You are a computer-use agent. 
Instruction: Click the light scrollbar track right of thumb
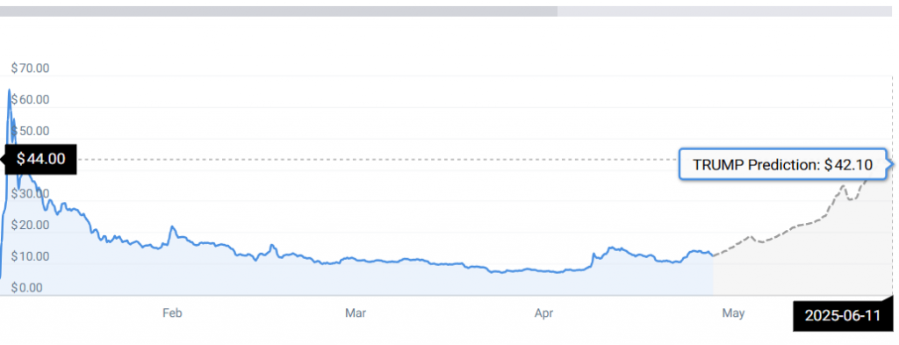[x=724, y=11]
